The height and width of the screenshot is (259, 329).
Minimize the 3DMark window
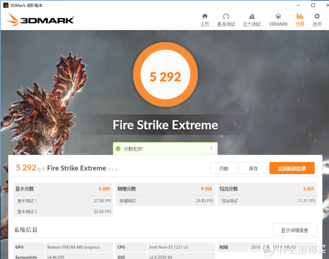pos(298,5)
